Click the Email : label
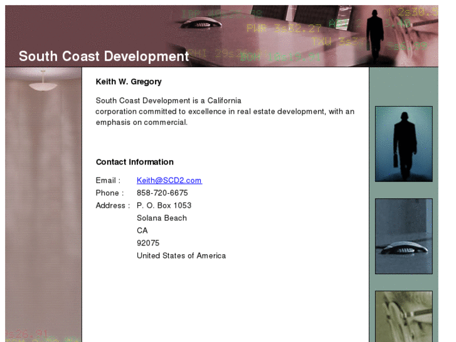The width and height of the screenshot is (456, 342). point(108,181)
